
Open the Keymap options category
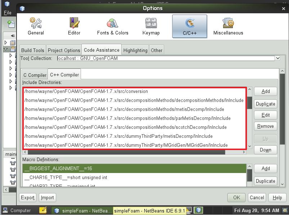[151, 26]
